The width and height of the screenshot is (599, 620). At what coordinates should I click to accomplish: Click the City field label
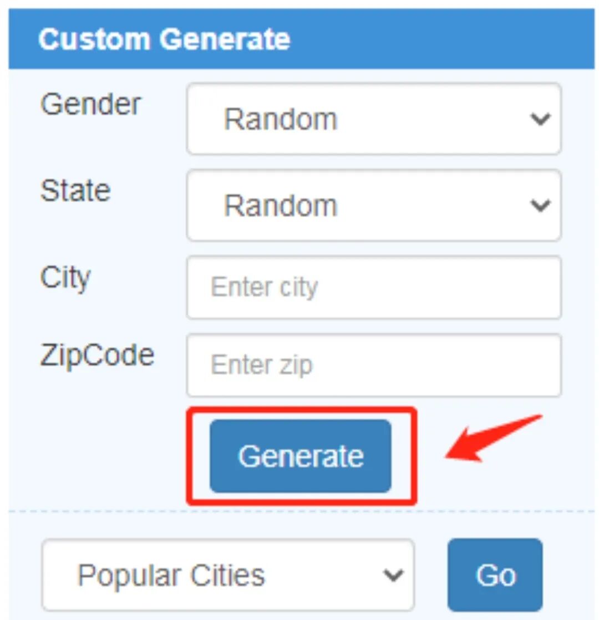[x=65, y=278]
